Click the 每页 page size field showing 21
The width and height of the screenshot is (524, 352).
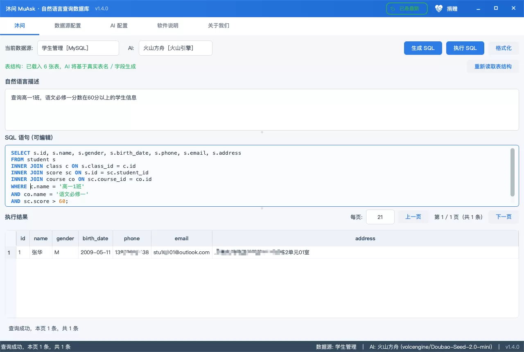click(x=380, y=217)
